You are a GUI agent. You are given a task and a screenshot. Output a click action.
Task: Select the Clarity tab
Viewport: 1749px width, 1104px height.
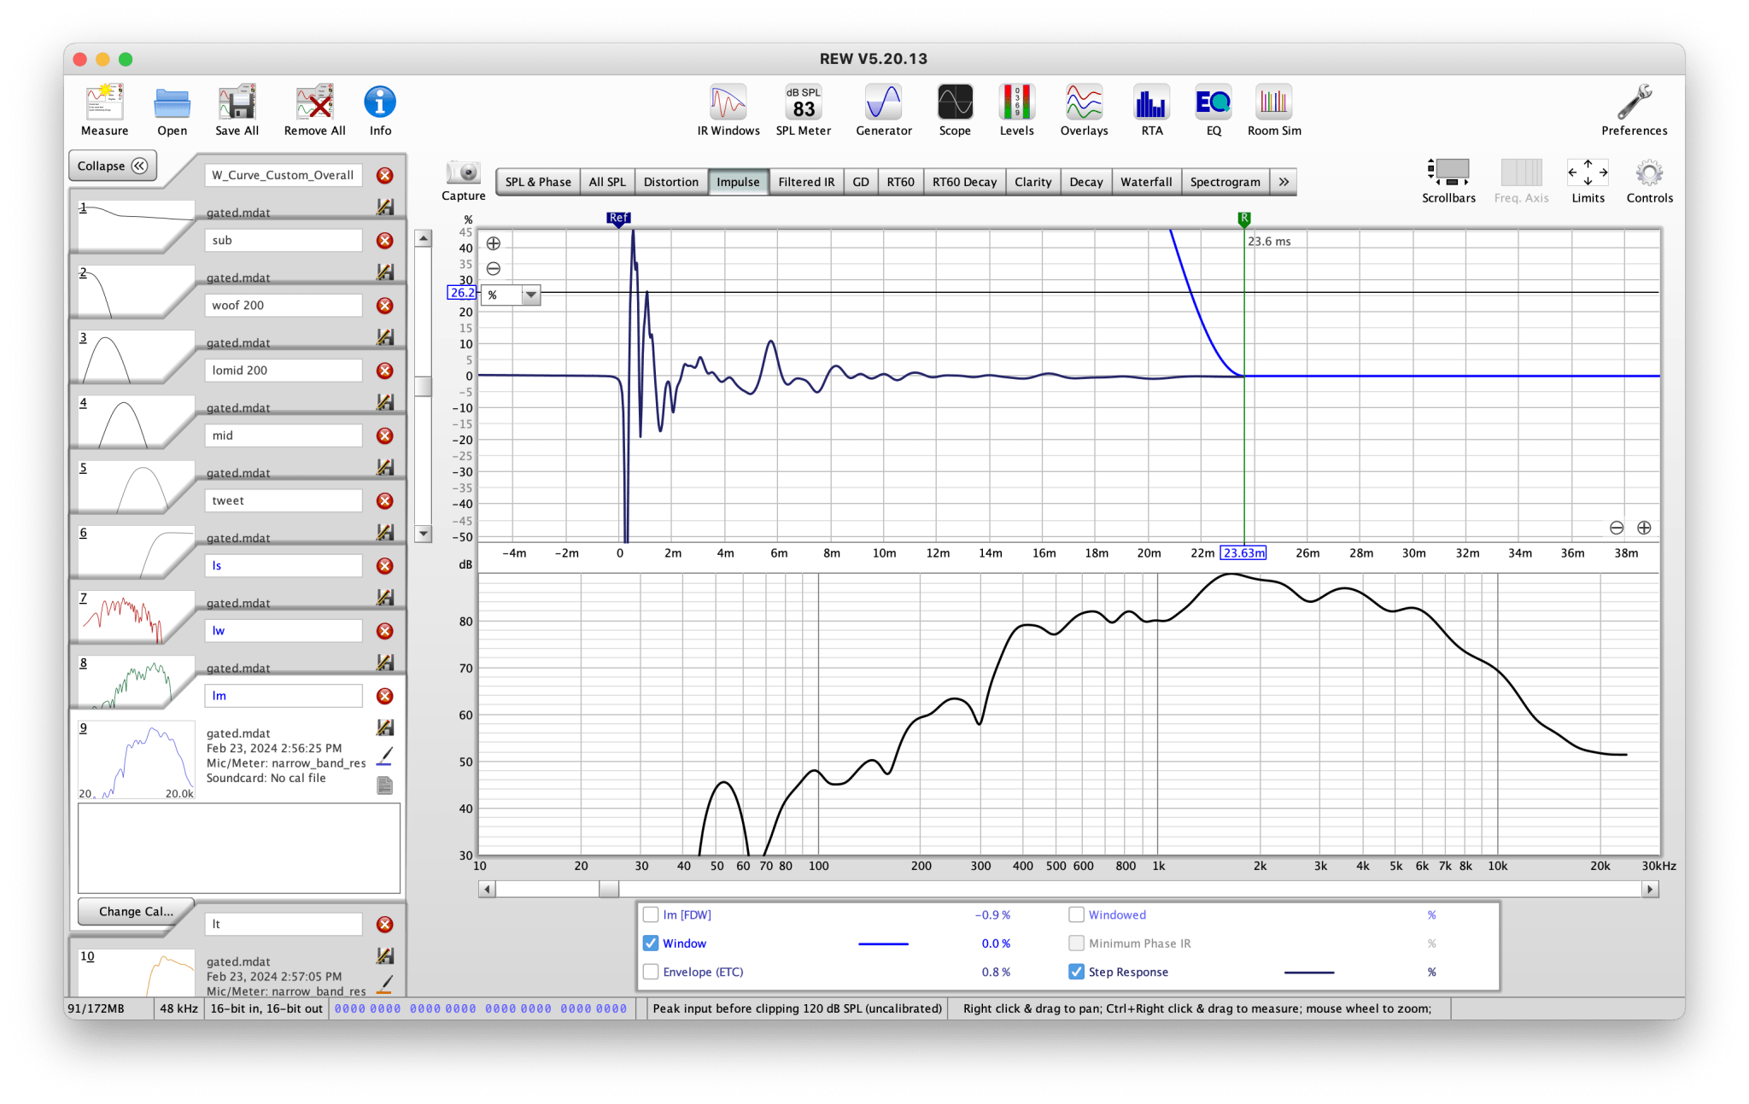1032,182
